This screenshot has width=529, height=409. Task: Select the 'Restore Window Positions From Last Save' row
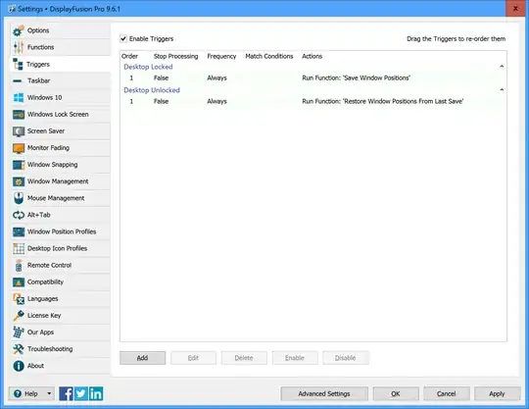pyautogui.click(x=313, y=101)
